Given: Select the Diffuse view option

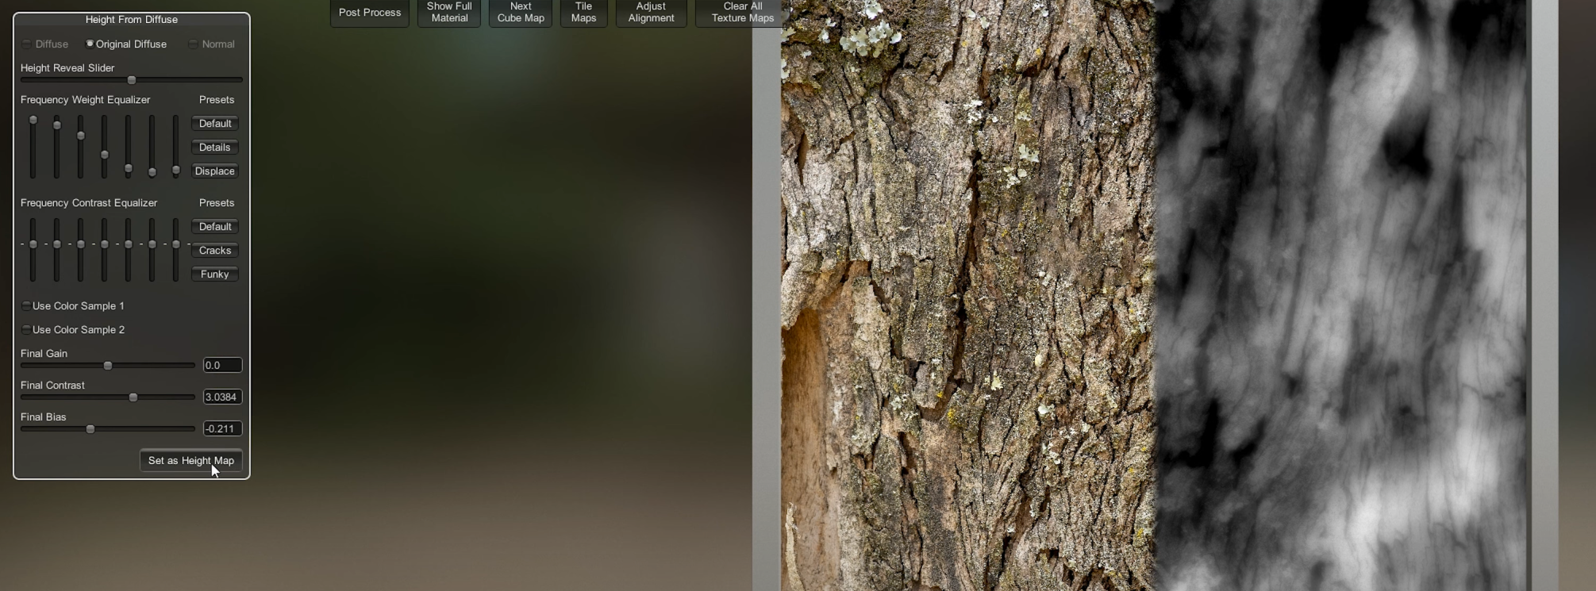Looking at the screenshot, I should click(45, 44).
